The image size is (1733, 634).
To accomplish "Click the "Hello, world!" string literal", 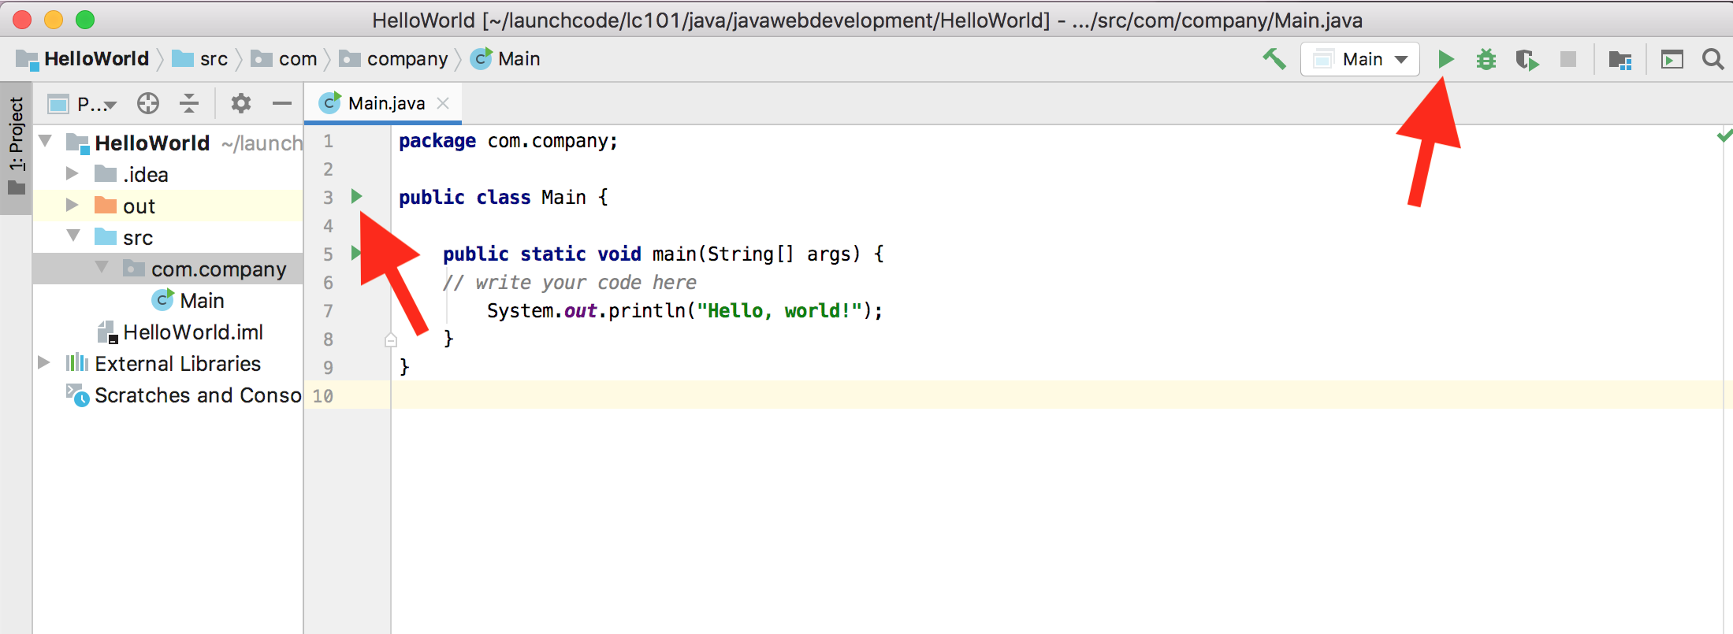I will pyautogui.click(x=779, y=310).
